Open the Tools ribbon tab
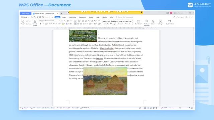The width and height of the screenshot is (214, 120). pyautogui.click(x=111, y=17)
